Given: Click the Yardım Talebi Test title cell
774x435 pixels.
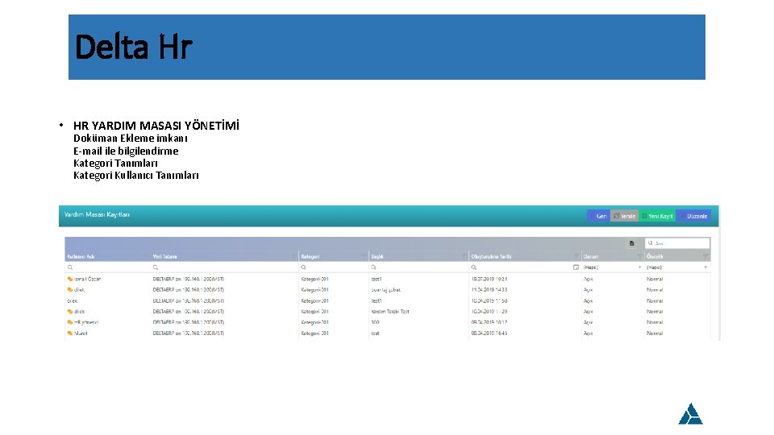Looking at the screenshot, I should coord(390,312).
